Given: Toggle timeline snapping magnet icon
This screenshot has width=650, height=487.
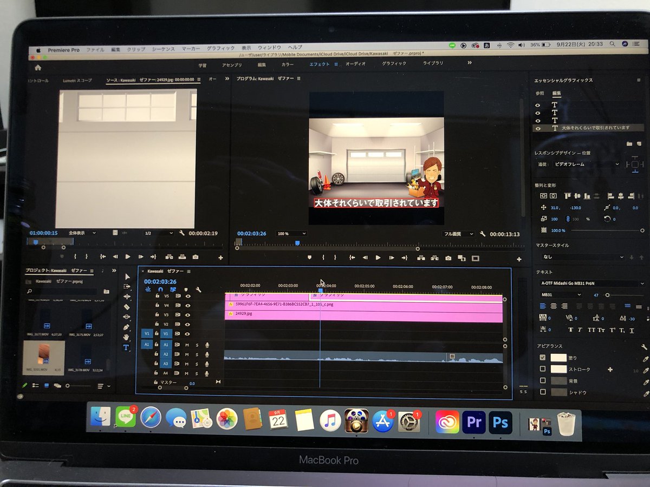Looking at the screenshot, I should [x=160, y=290].
